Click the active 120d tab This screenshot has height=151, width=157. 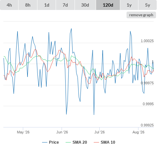108,5
